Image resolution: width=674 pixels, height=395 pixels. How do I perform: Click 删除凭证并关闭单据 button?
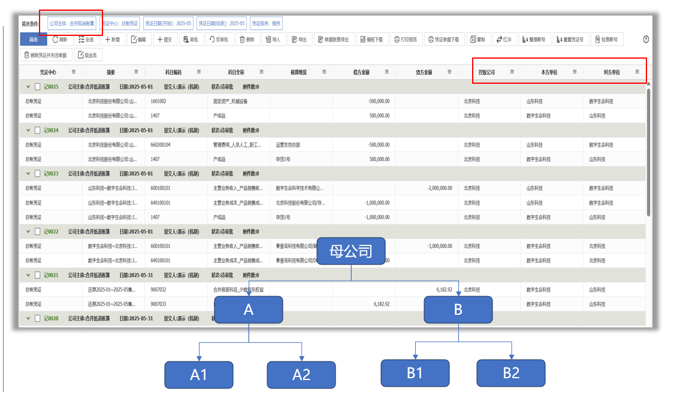pyautogui.click(x=46, y=55)
